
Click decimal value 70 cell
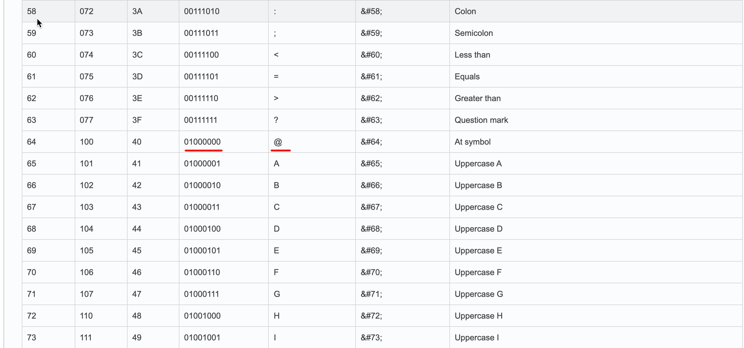(31, 272)
